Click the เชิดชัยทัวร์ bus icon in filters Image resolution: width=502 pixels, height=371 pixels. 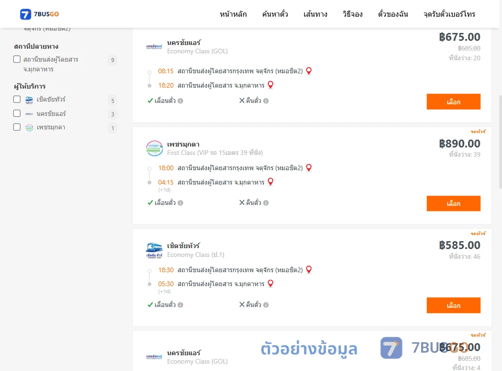point(29,100)
